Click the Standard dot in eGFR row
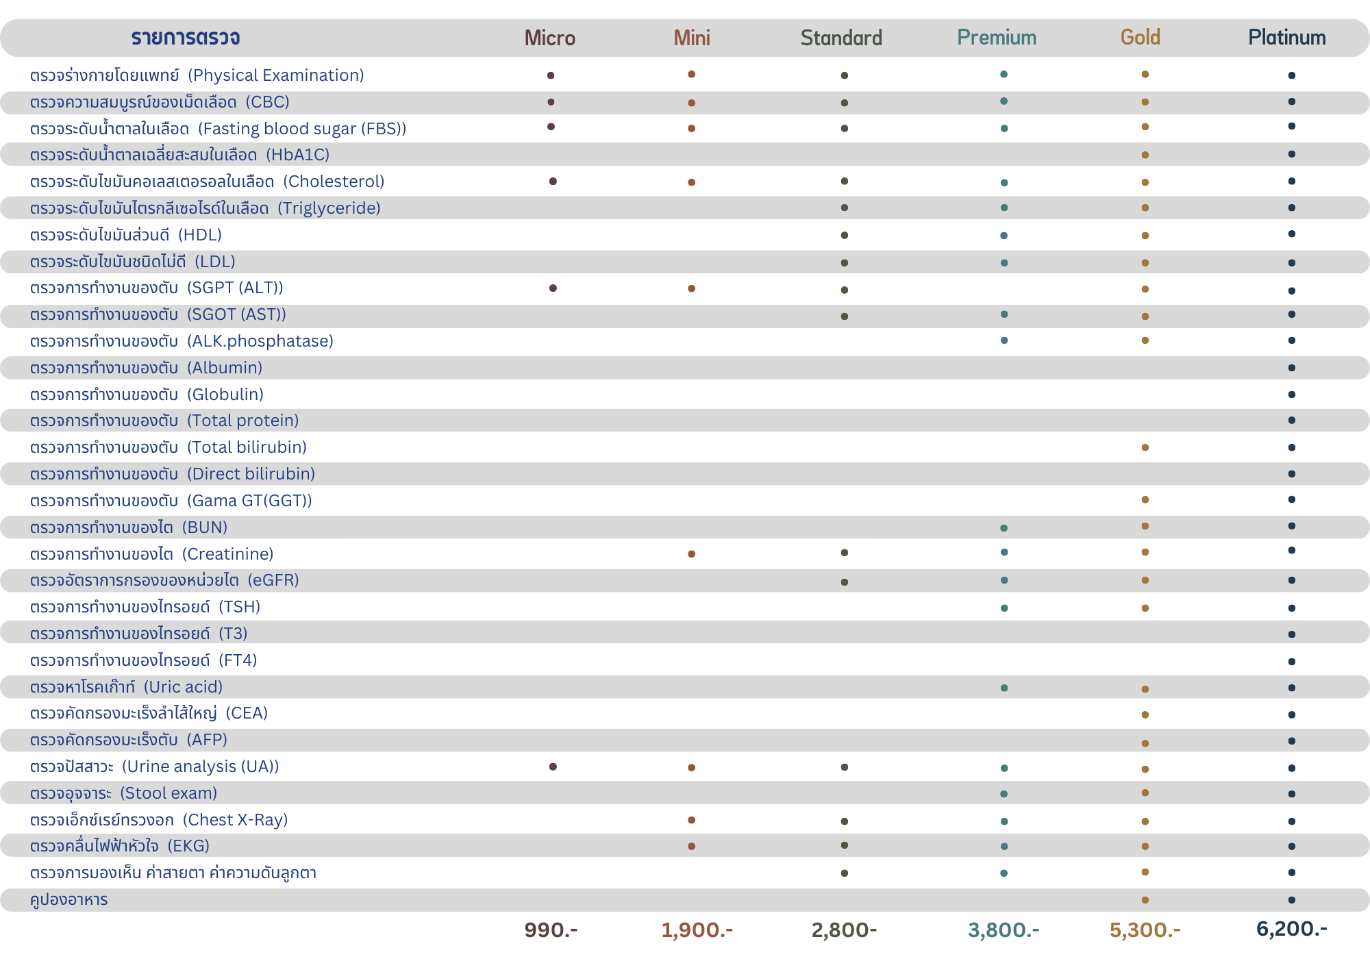Image resolution: width=1370 pixels, height=959 pixels. point(845,582)
